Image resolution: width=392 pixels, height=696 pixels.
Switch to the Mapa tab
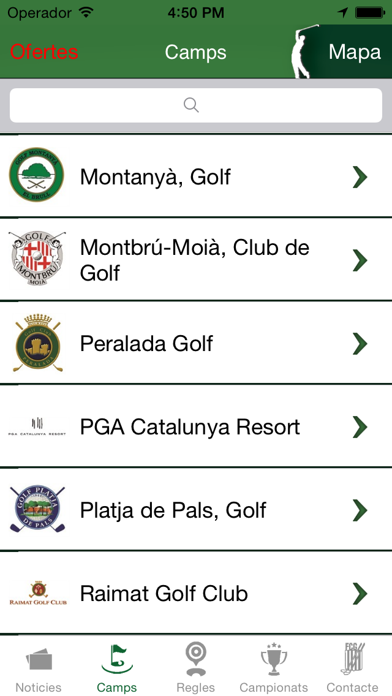355,51
